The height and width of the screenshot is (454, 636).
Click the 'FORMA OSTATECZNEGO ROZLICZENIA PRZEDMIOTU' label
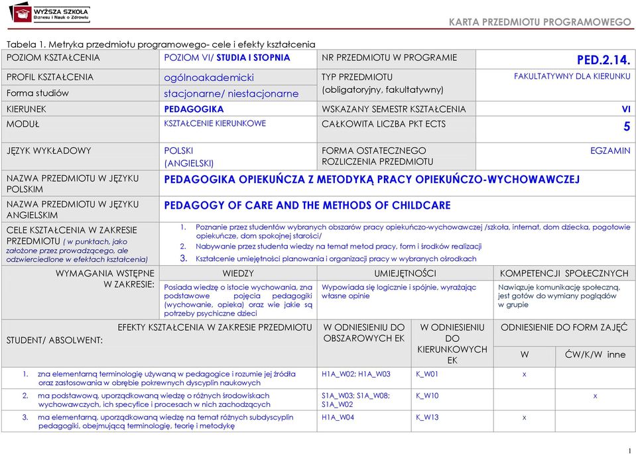377,156
